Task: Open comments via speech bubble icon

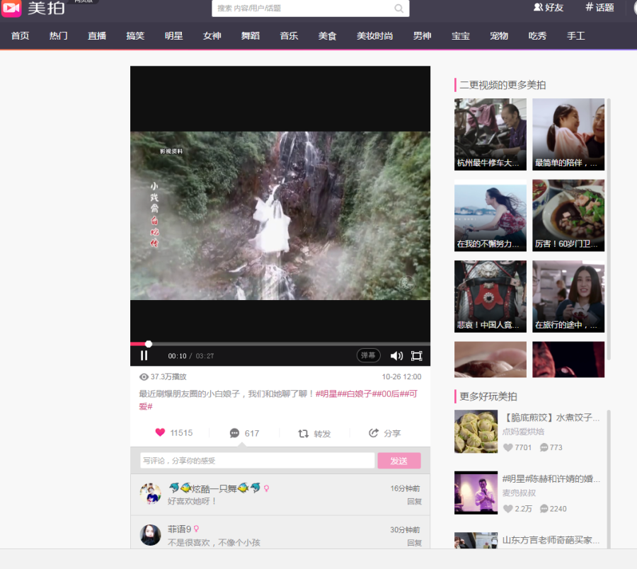Action: click(x=234, y=433)
